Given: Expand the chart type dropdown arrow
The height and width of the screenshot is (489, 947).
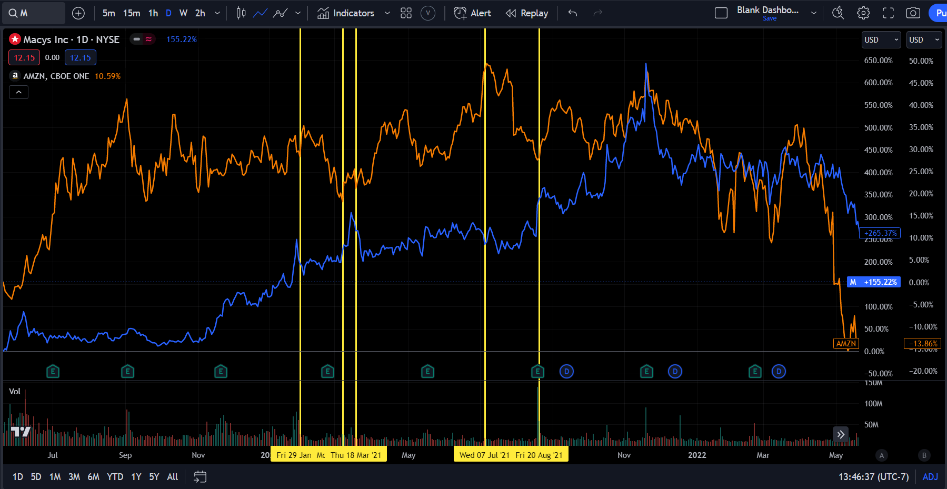Looking at the screenshot, I should pos(298,13).
